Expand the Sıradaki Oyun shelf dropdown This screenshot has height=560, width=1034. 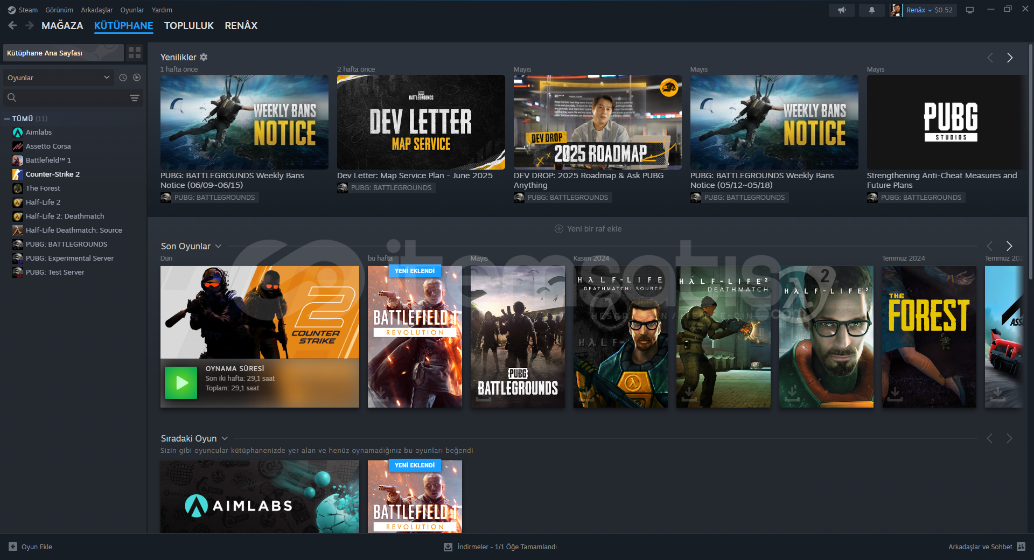tap(225, 438)
